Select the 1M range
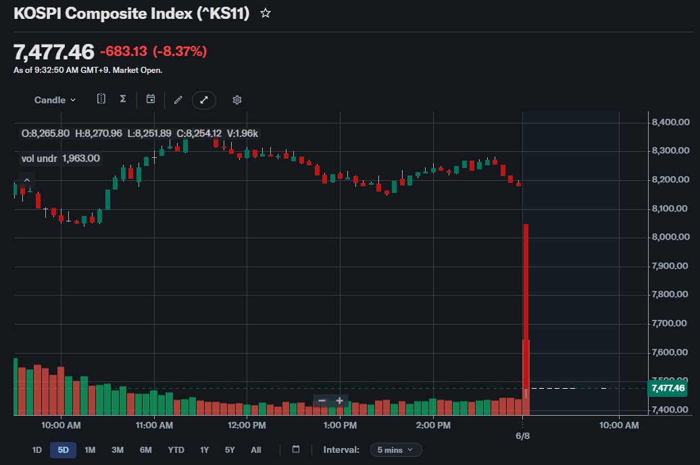The height and width of the screenshot is (465, 700). (x=90, y=450)
